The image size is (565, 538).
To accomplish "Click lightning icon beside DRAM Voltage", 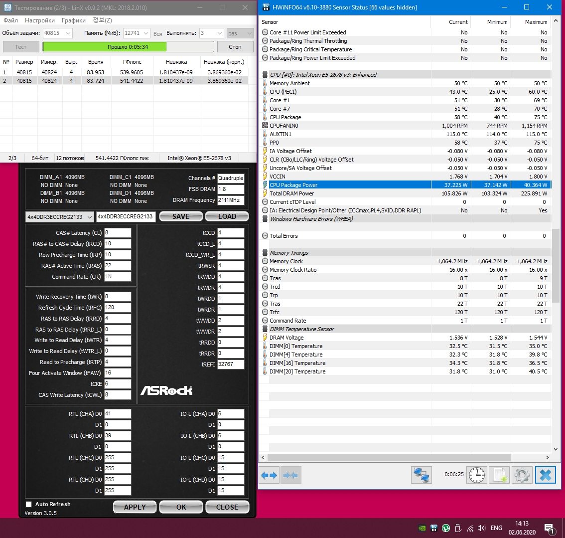I will coord(265,338).
